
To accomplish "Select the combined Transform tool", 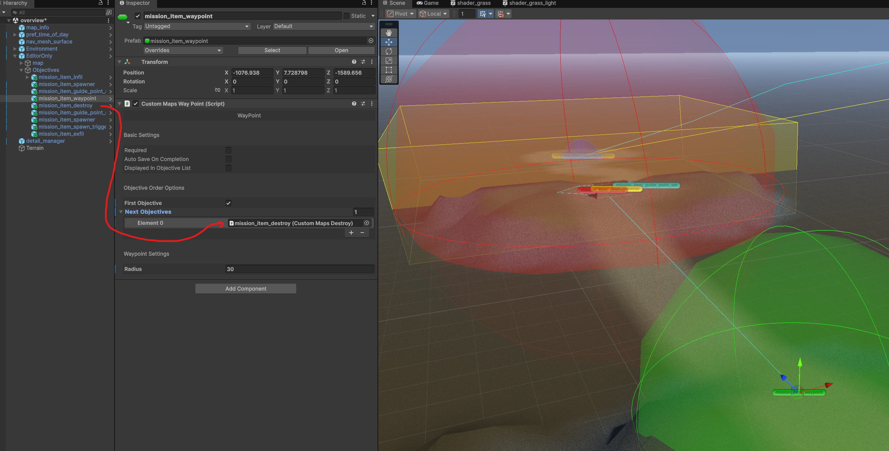I will tap(389, 79).
